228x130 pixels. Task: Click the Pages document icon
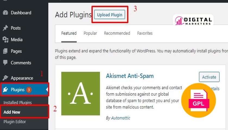pyautogui.click(x=5, y=51)
